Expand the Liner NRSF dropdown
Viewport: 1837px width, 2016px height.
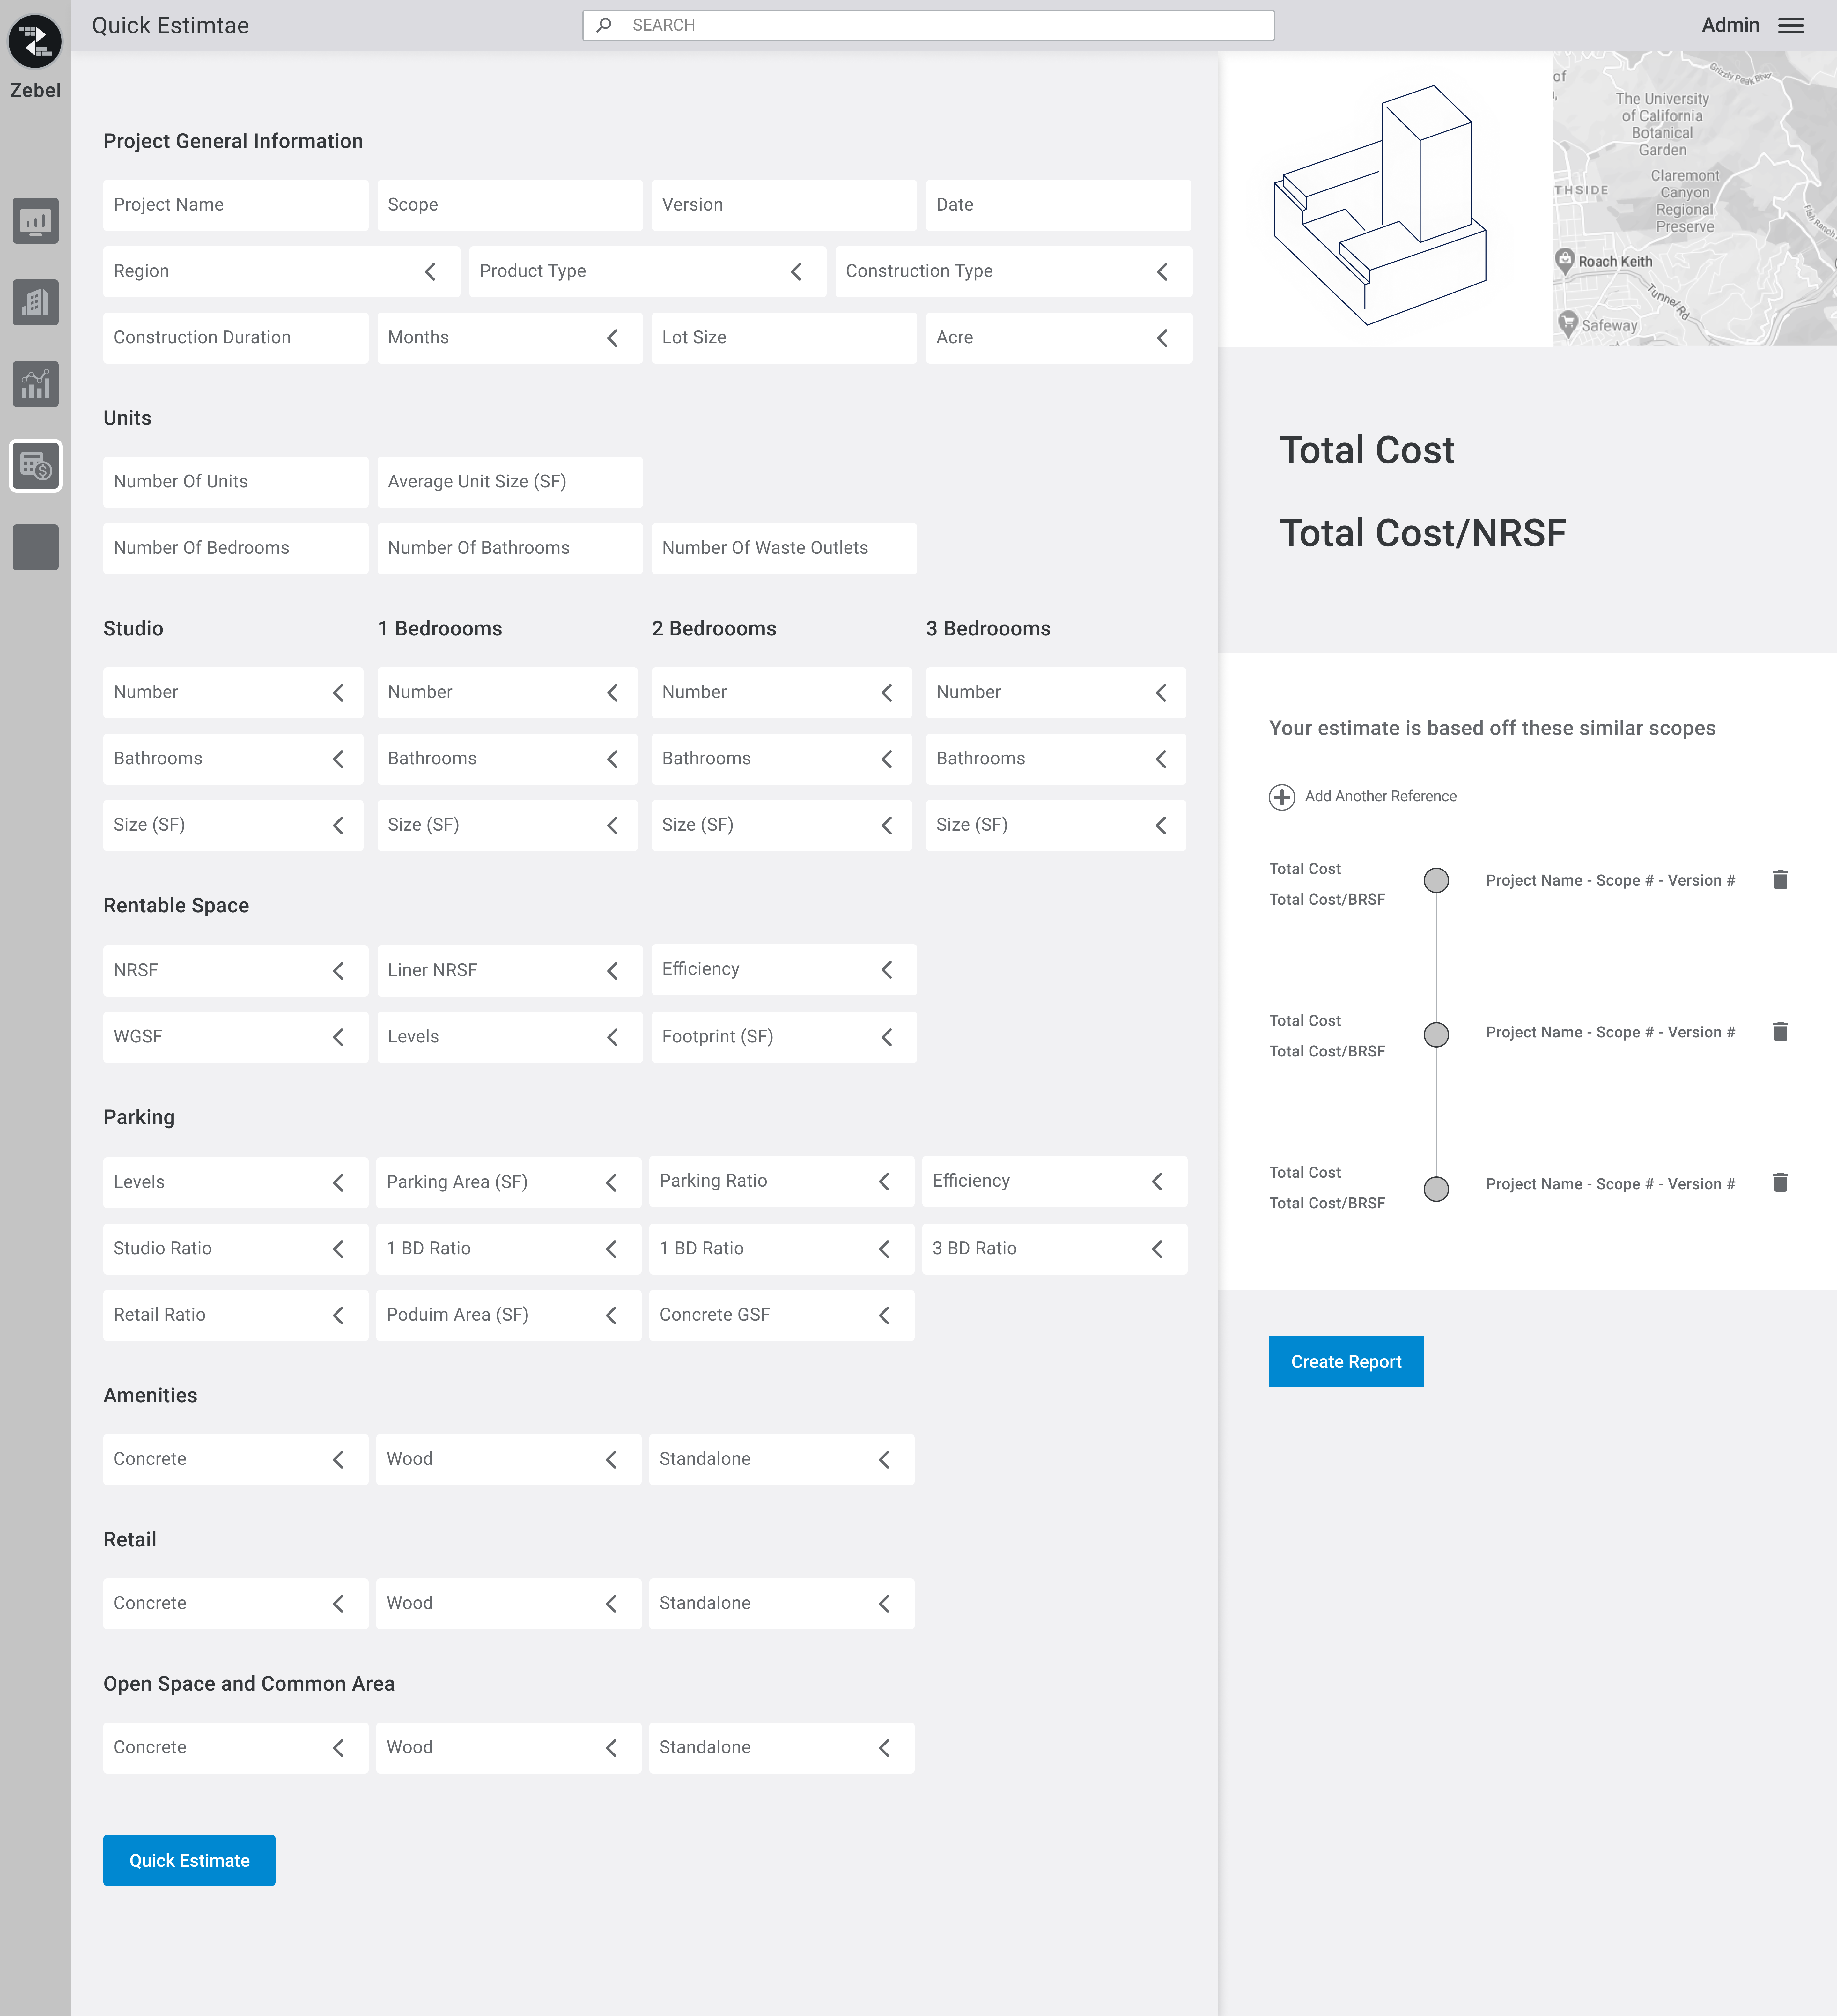click(510, 971)
